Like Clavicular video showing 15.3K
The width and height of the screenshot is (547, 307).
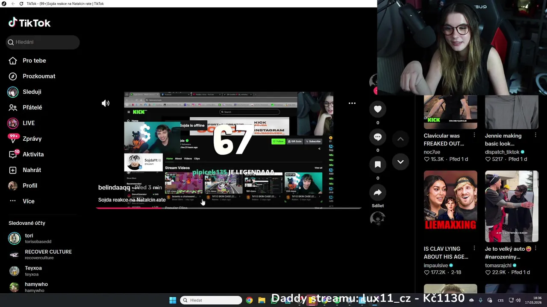pyautogui.click(x=426, y=159)
